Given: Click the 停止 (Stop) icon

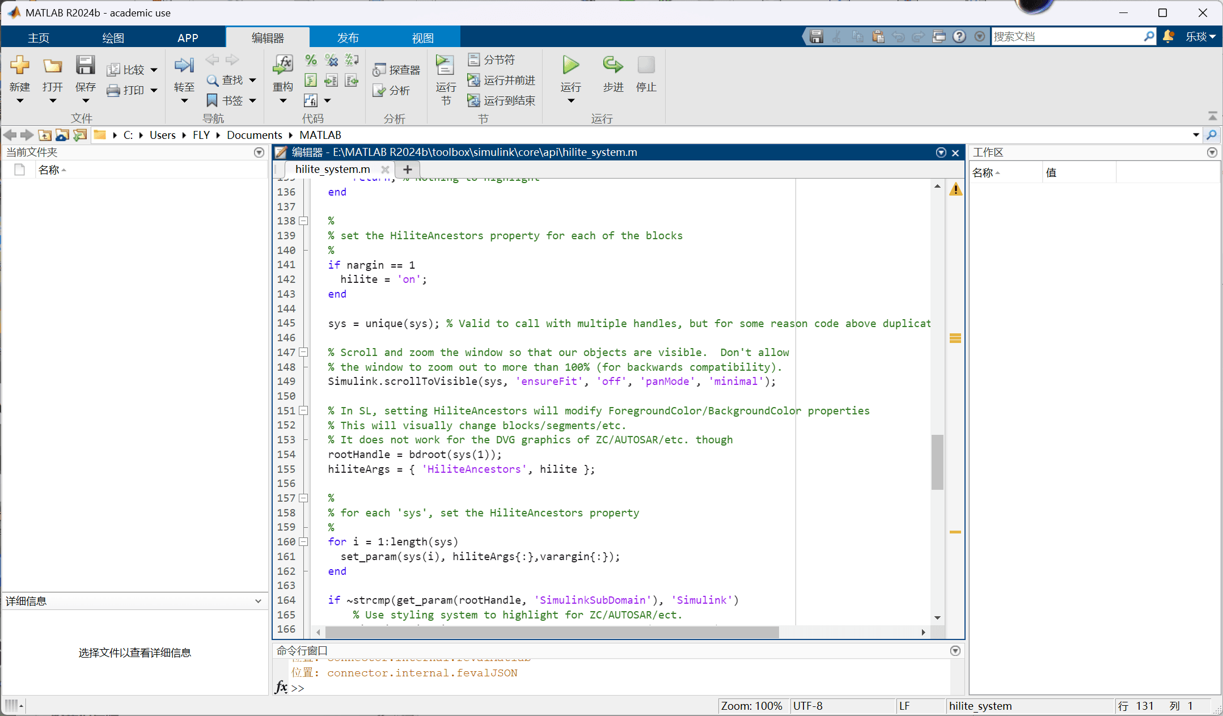Looking at the screenshot, I should [x=646, y=65].
